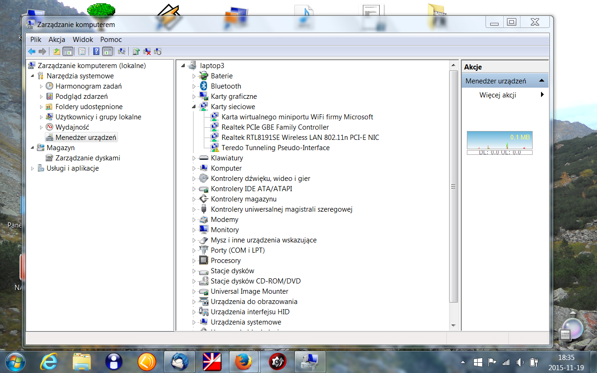Click the Update driver software toolbar icon
This screenshot has width=597, height=373.
point(136,51)
